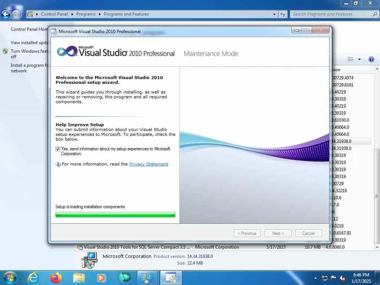380x285 pixels.
Task: Click the info icon beside the Privacy Statement line
Action: pos(58,164)
